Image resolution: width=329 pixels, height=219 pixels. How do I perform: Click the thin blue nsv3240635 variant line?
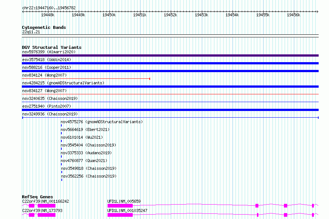170,102
